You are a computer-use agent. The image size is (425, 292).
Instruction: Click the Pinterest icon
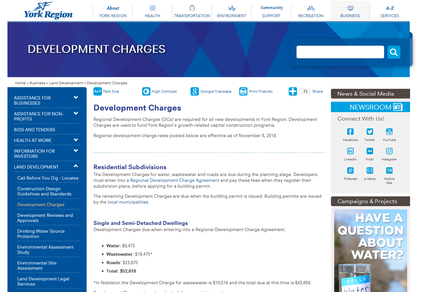[350, 170]
